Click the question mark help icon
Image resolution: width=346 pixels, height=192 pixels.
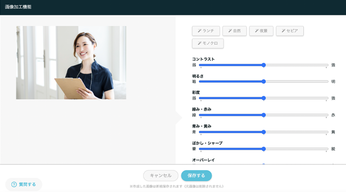click(x=14, y=184)
